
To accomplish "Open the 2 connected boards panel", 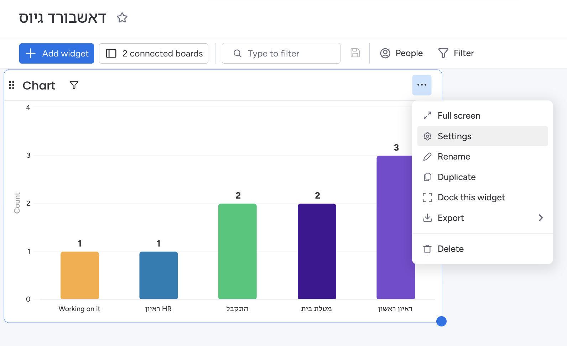I will click(154, 53).
